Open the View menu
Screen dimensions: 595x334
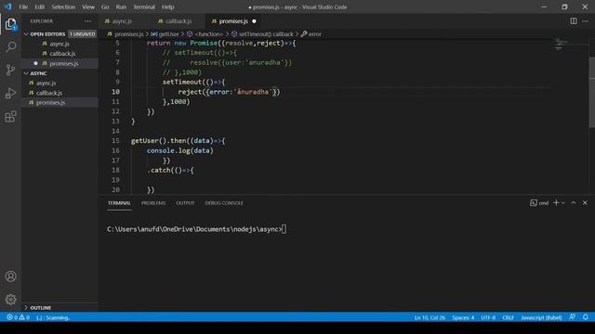pyautogui.click(x=88, y=6)
